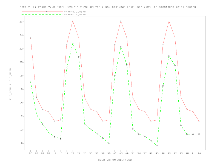Viewport: 217px width, 167px height.
Task: Click the red line peak at hour 21
Action: pyautogui.click(x=73, y=21)
